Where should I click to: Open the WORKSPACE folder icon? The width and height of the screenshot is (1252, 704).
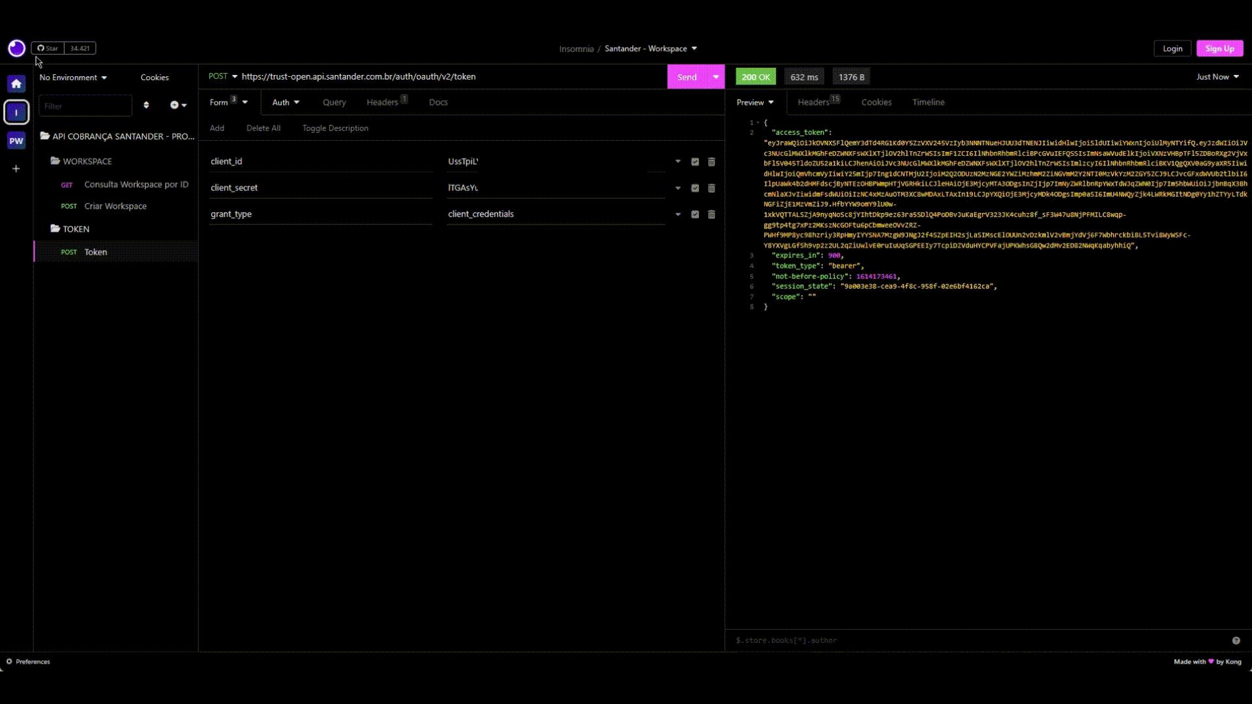(x=55, y=161)
